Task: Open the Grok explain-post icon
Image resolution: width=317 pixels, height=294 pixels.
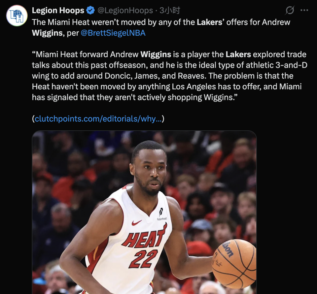Action: pyautogui.click(x=290, y=10)
